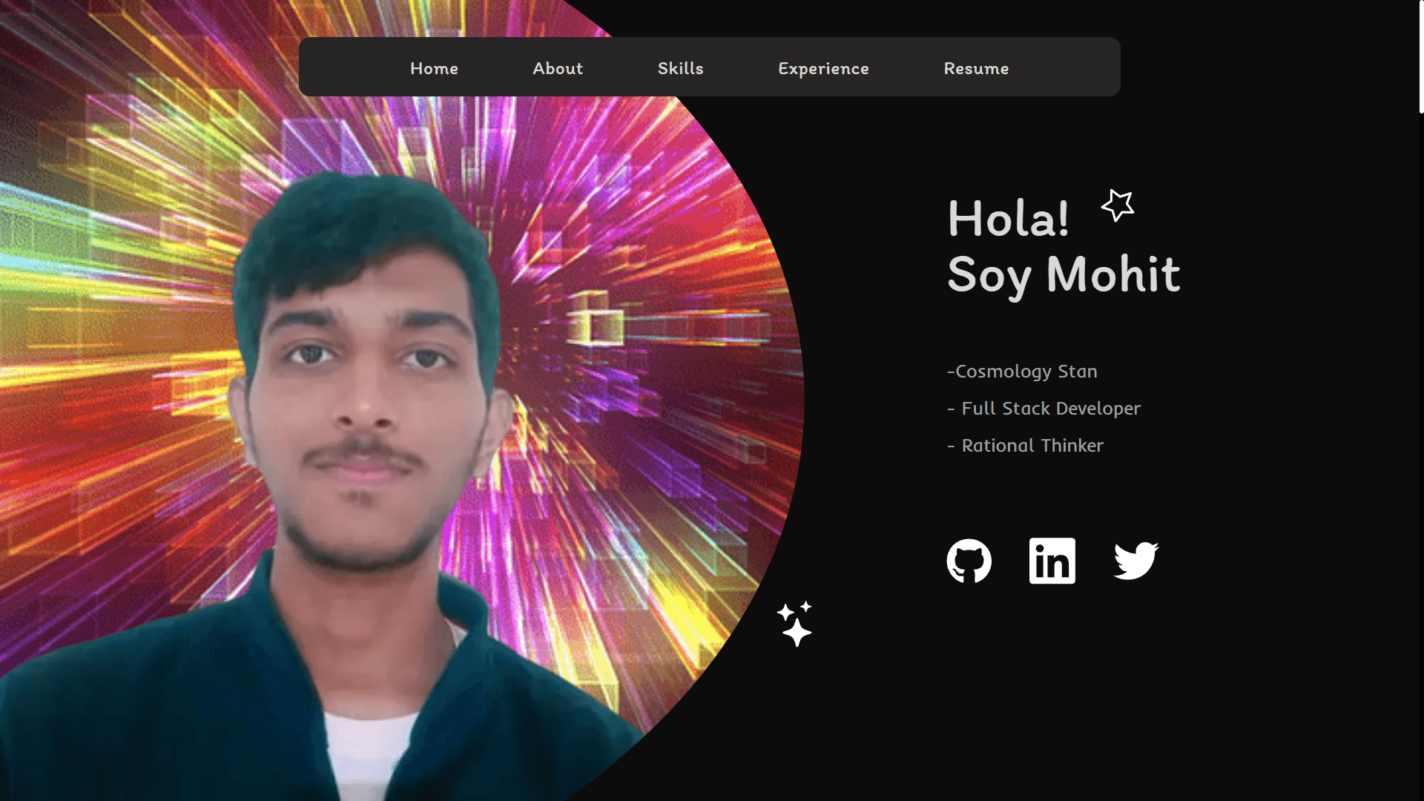The height and width of the screenshot is (801, 1424).
Task: Click the 'Soy Mohit' heading text
Action: pyautogui.click(x=1064, y=274)
